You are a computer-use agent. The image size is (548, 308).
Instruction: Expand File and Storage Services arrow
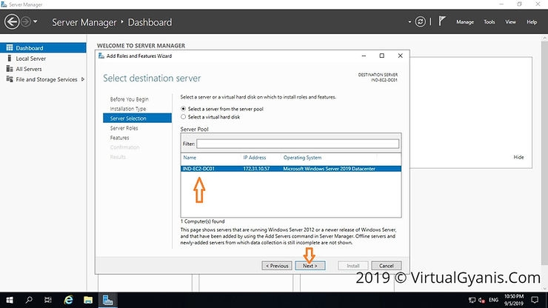point(81,79)
